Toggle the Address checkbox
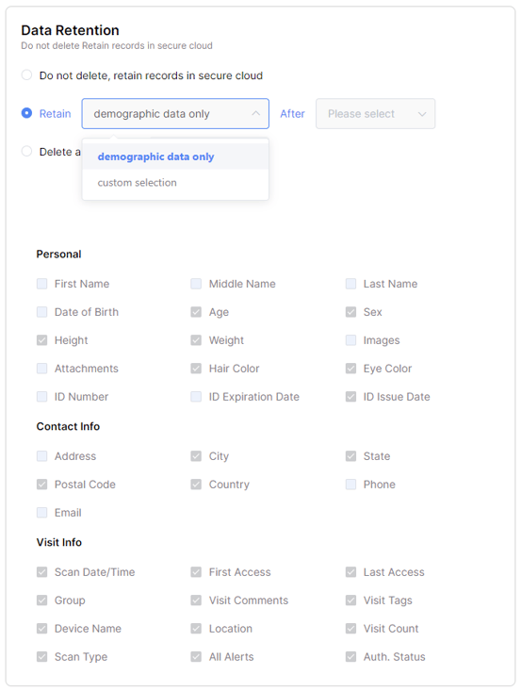521x691 pixels. point(41,455)
